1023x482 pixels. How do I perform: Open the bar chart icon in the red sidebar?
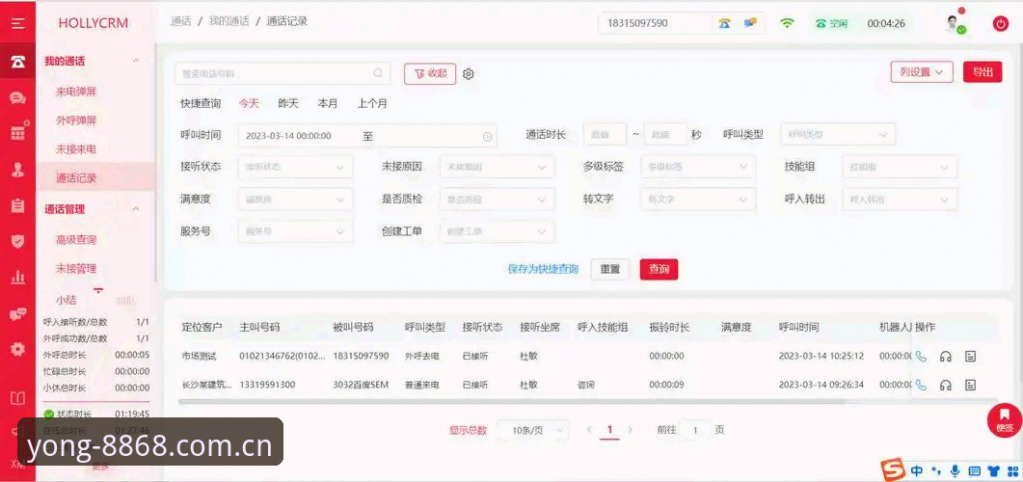(x=17, y=278)
